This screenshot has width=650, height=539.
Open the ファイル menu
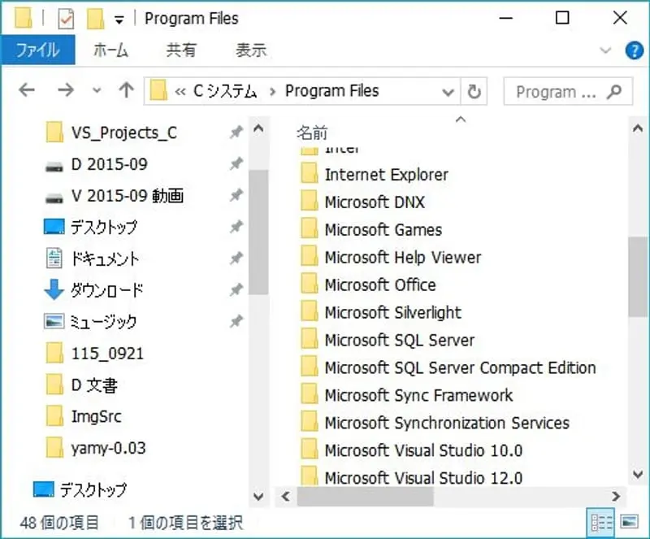coord(37,50)
